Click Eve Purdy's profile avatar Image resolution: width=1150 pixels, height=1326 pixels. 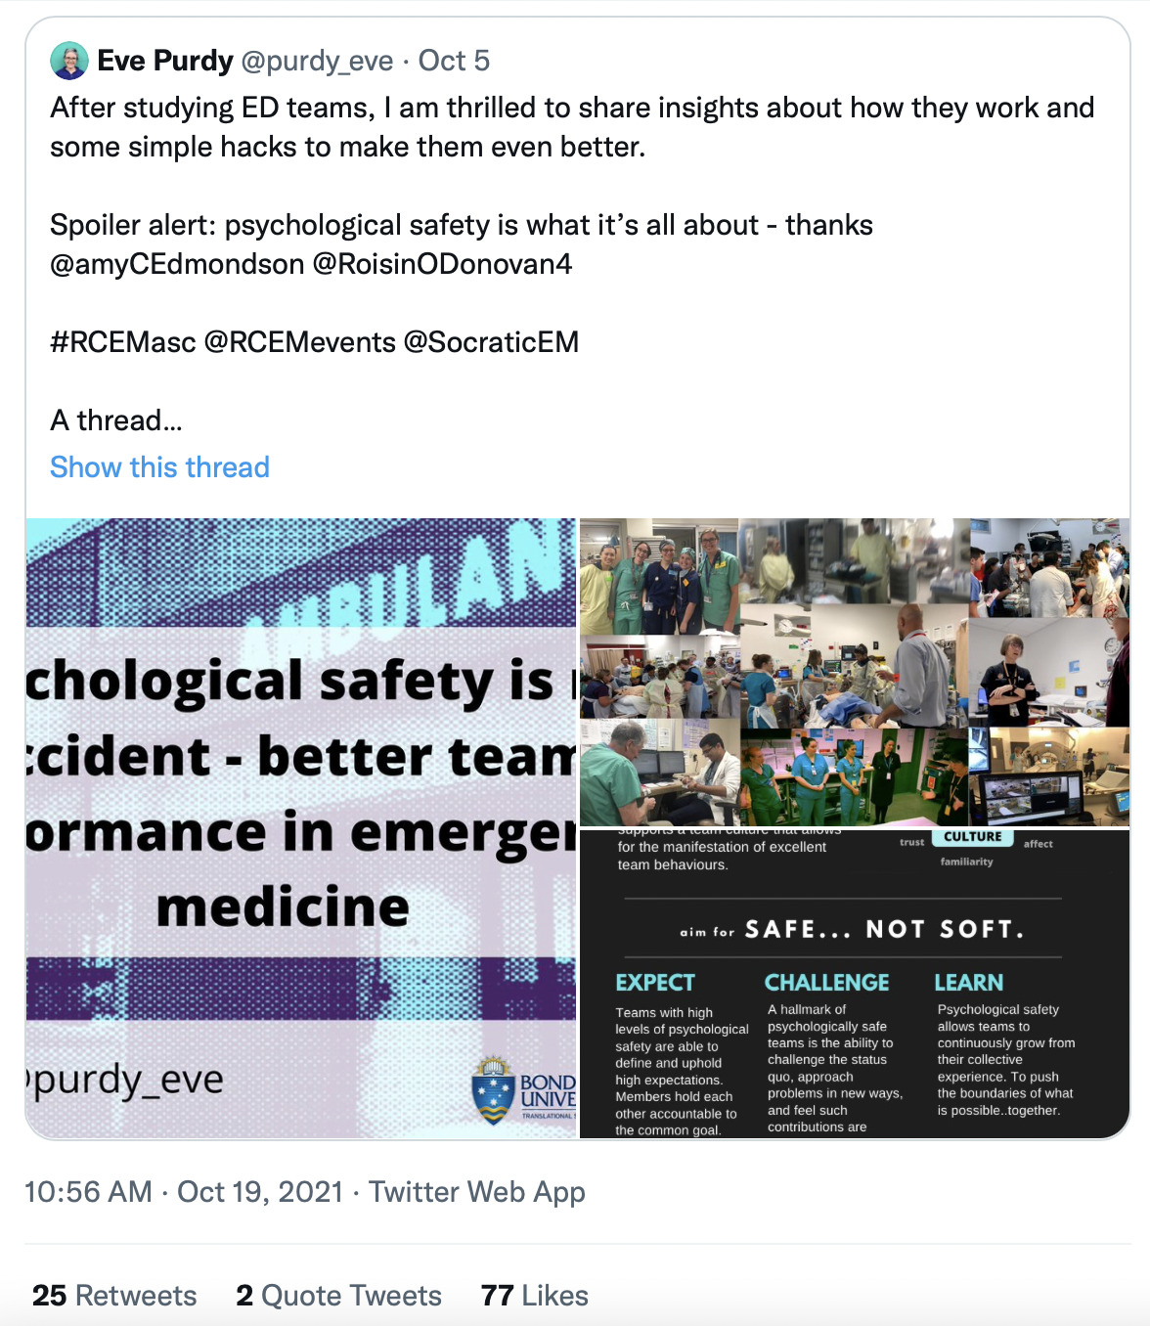(69, 61)
